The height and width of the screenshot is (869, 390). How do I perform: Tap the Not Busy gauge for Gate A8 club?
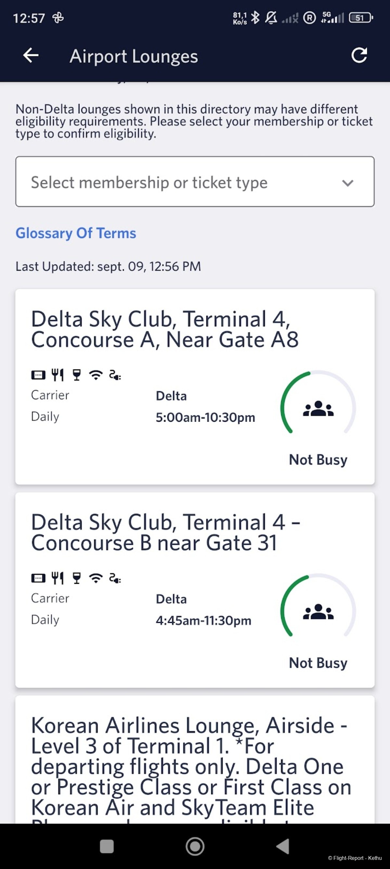tap(318, 402)
